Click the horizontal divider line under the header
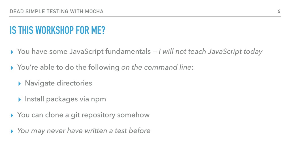 pyautogui.click(x=145, y=17)
